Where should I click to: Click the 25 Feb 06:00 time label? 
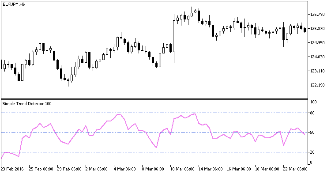41,169
